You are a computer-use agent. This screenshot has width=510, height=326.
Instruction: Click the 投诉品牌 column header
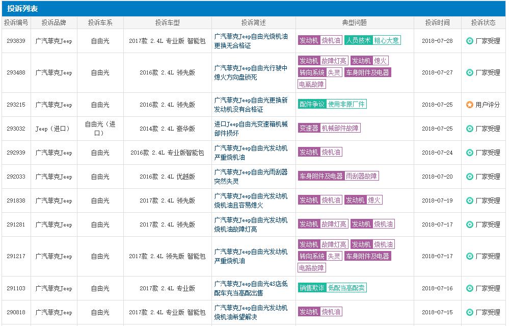(x=53, y=21)
